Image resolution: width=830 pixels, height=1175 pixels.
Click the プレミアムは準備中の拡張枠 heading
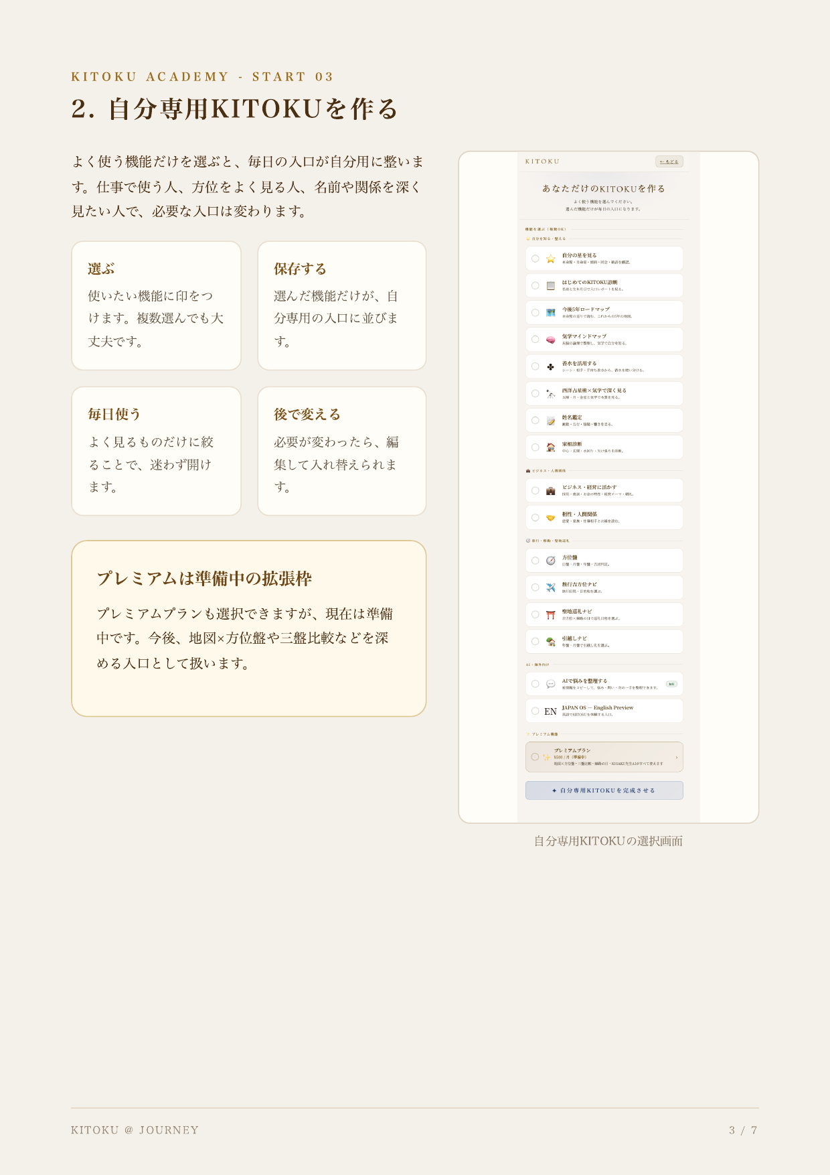point(204,579)
